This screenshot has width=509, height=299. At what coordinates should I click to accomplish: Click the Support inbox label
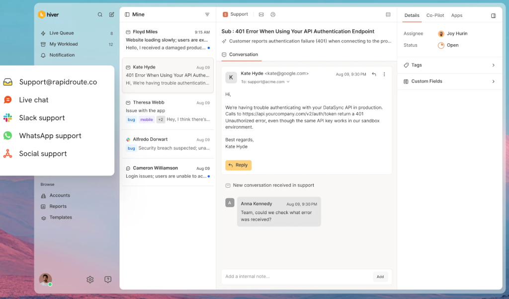pyautogui.click(x=235, y=14)
